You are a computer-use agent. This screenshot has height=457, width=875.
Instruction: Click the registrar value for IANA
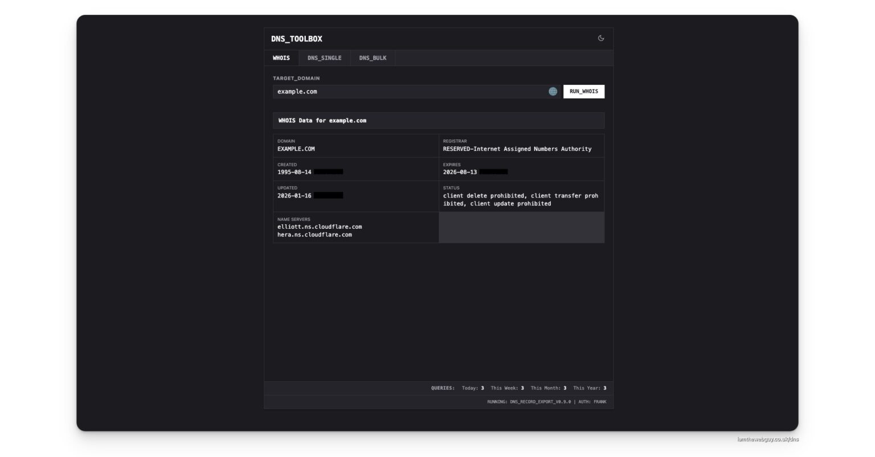(517, 149)
